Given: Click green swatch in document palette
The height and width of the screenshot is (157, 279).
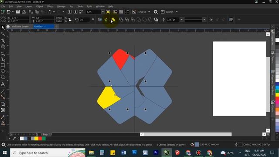Looking at the screenshot, I should [44, 139].
